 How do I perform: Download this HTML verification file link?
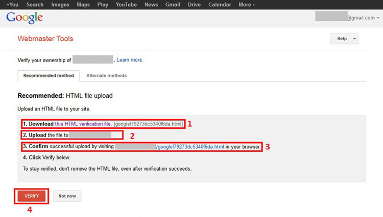pos(83,124)
